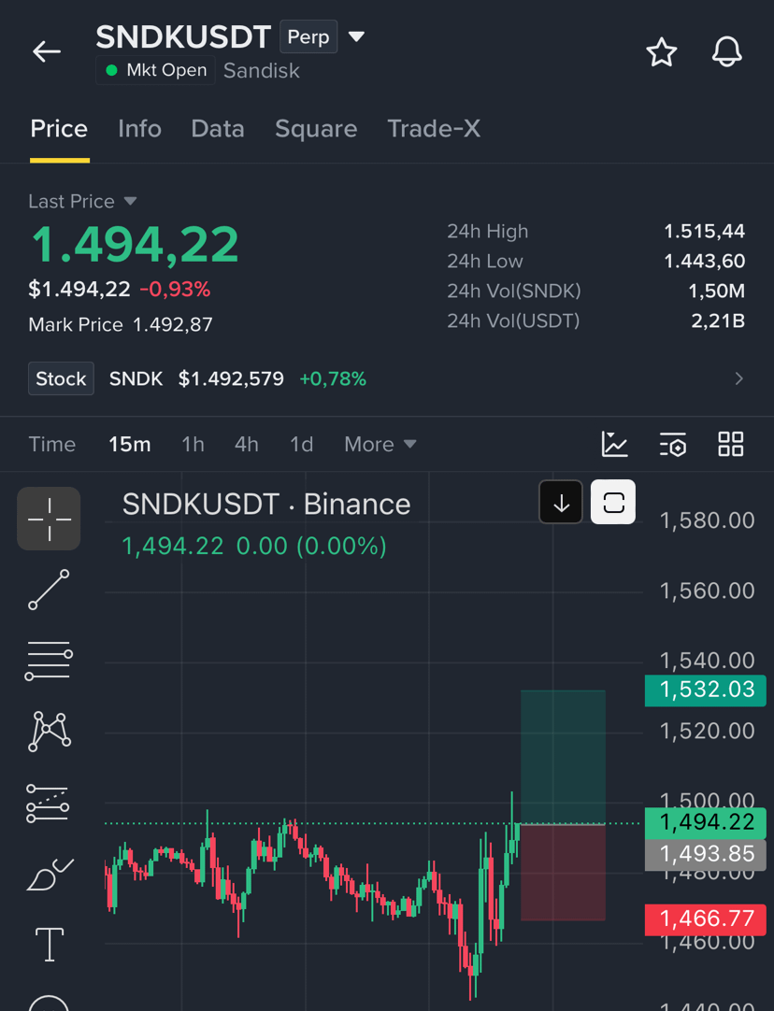
Task: Open chart indicators icon
Action: (x=615, y=444)
